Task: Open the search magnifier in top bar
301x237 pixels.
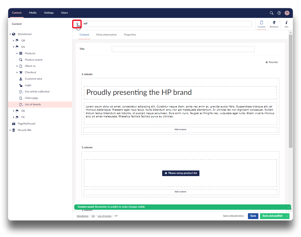Action: pos(272,13)
